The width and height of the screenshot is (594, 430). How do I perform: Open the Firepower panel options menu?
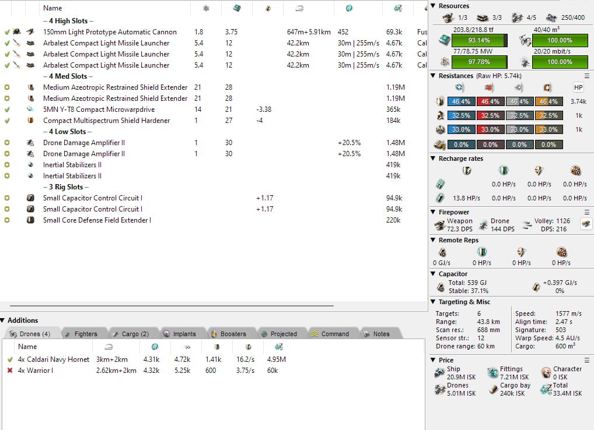pos(587,213)
